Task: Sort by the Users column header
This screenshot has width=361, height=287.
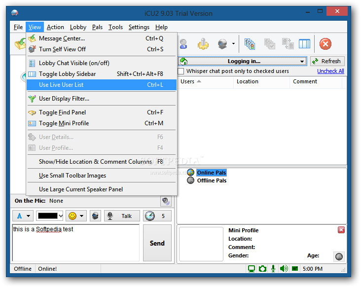Action: tap(206, 81)
